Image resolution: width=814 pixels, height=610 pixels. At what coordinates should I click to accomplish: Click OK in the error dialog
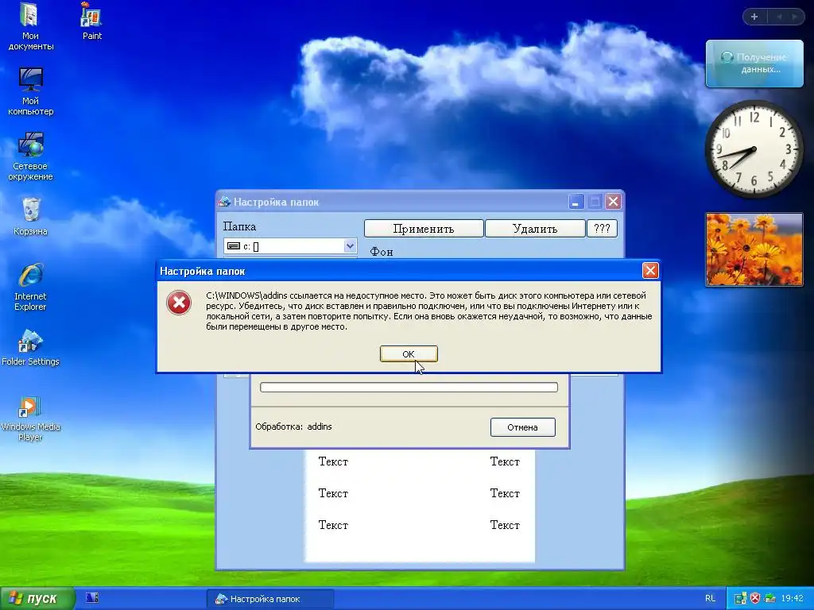coord(409,353)
